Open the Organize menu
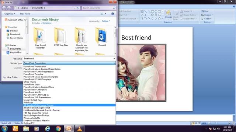 click(10, 14)
